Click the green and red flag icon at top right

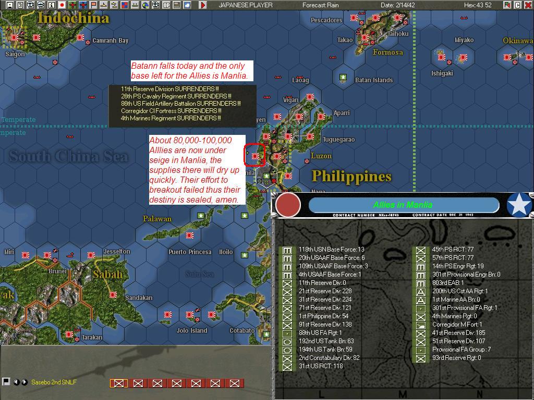[507, 5]
